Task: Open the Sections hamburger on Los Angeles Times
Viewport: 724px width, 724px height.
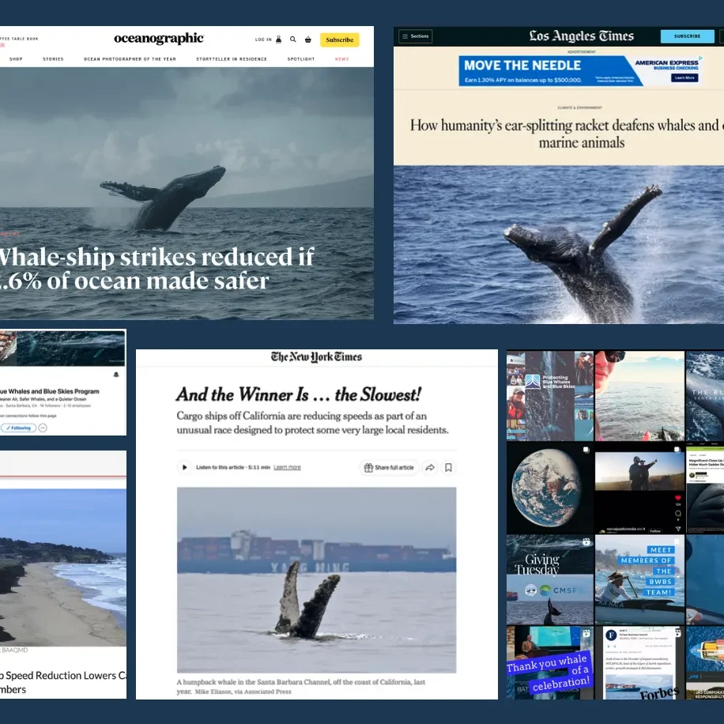Action: click(x=415, y=36)
